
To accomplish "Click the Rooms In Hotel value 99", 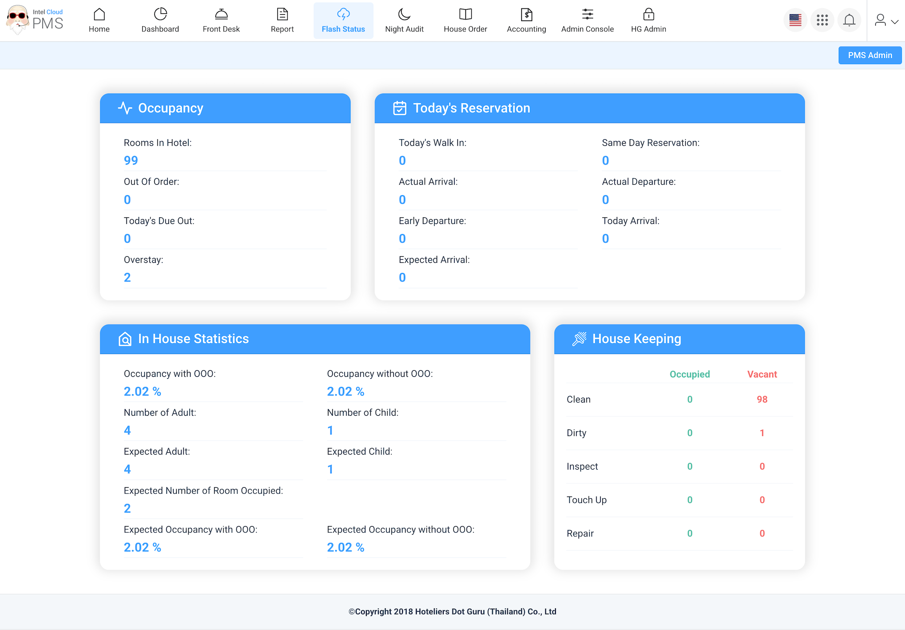I will coord(131,160).
